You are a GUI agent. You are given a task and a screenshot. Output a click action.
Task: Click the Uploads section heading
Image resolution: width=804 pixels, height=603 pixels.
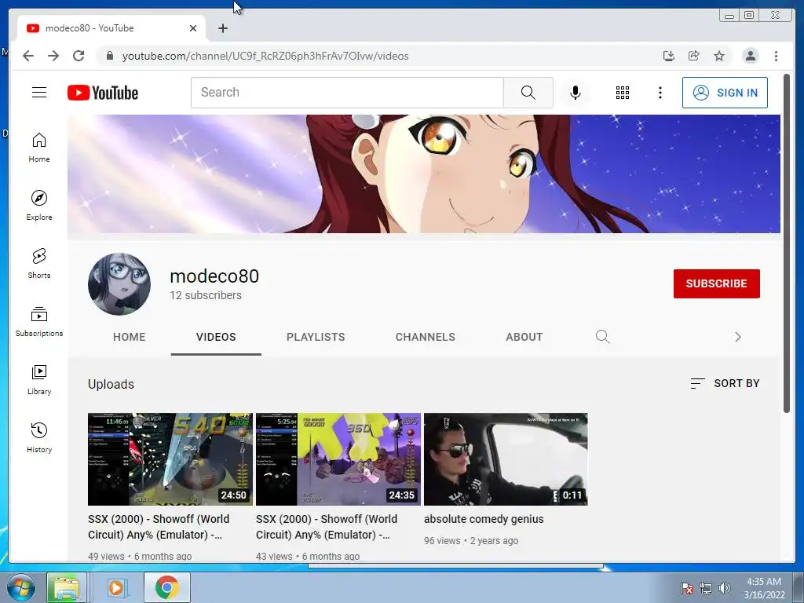click(x=111, y=384)
